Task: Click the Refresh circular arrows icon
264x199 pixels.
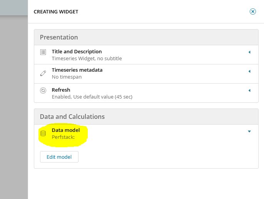Action: (43, 90)
